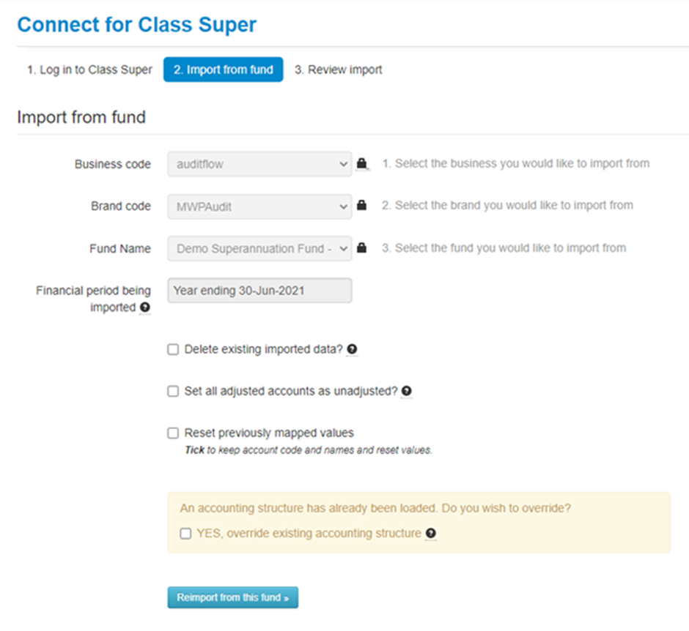Image resolution: width=689 pixels, height=631 pixels.
Task: Enable Set all adjusted accounts as unadjusted
Action: click(x=173, y=392)
